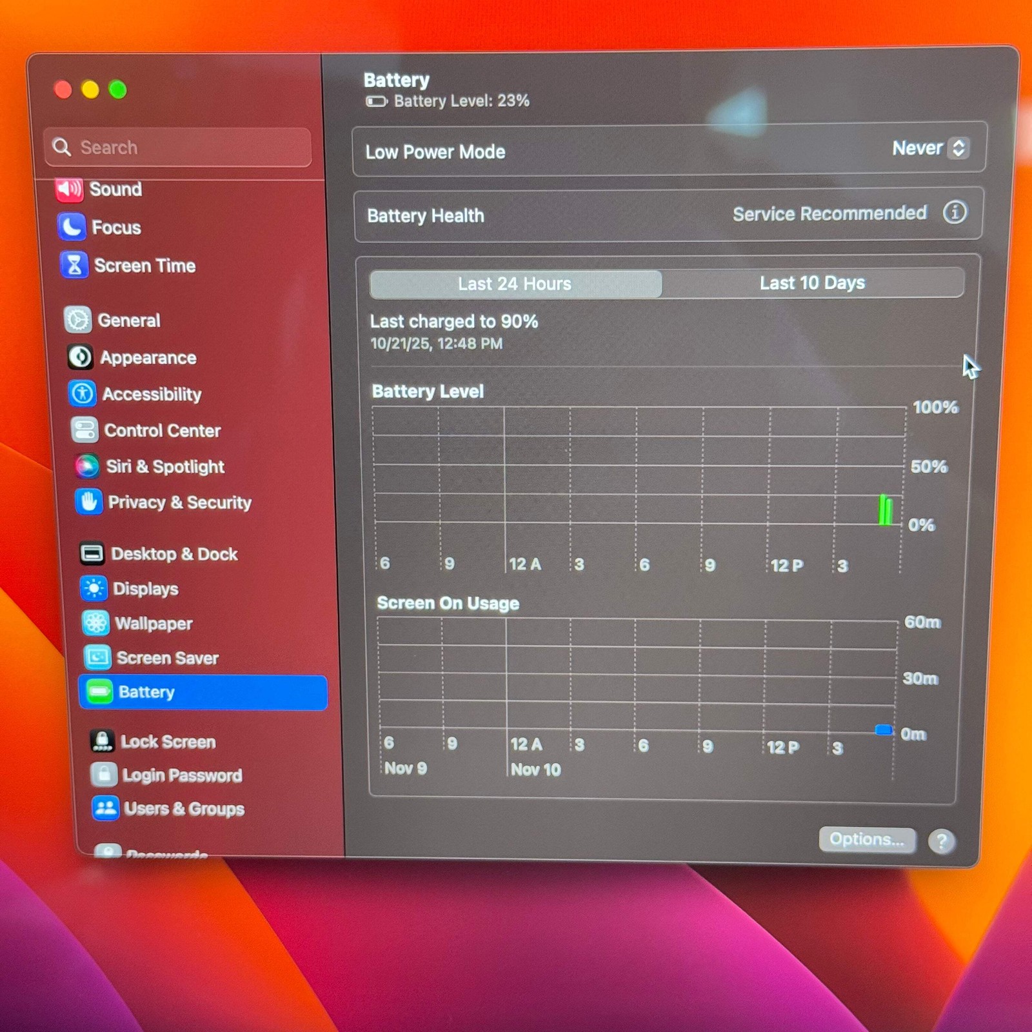The width and height of the screenshot is (1032, 1032).
Task: Click the Low Power Mode label
Action: point(435,152)
